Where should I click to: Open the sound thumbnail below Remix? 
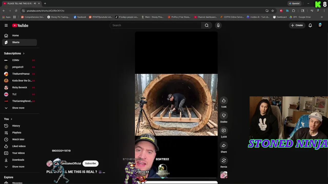point(224,175)
